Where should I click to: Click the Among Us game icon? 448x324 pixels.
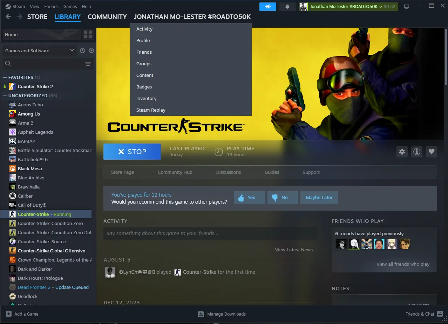coord(13,114)
